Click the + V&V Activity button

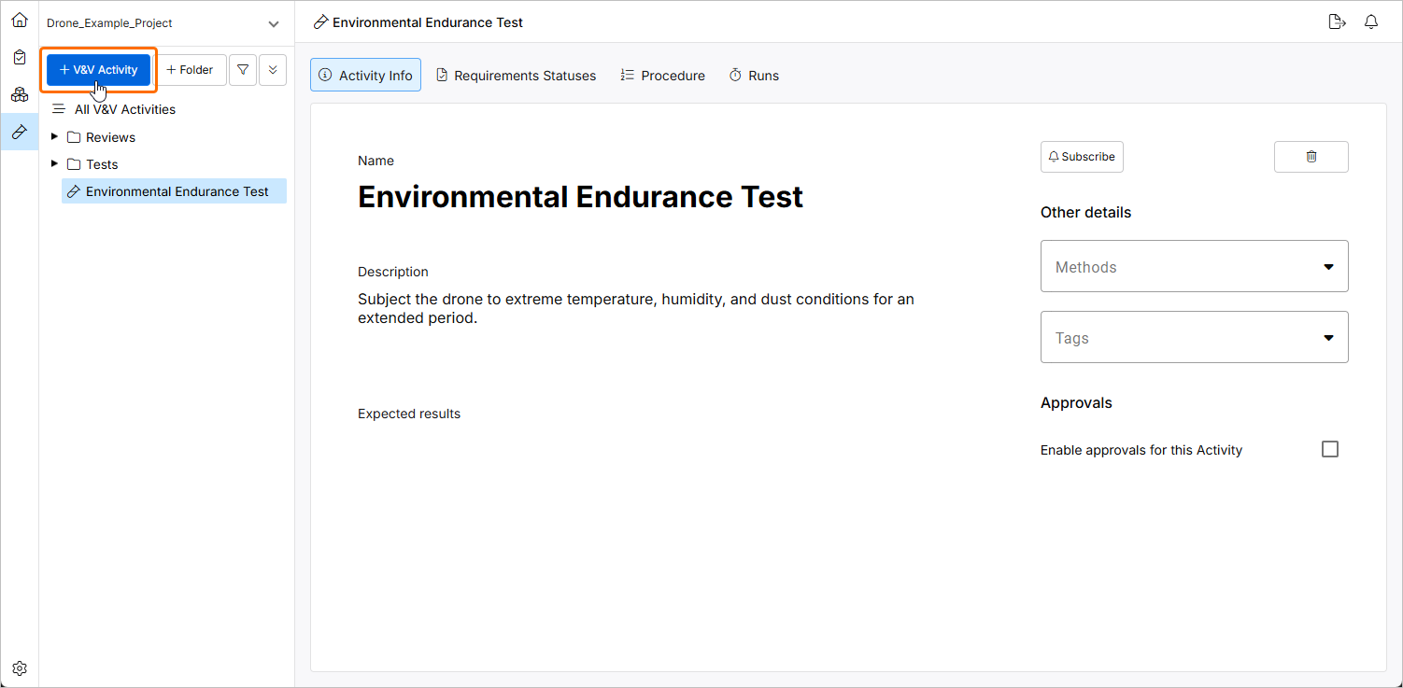click(98, 70)
